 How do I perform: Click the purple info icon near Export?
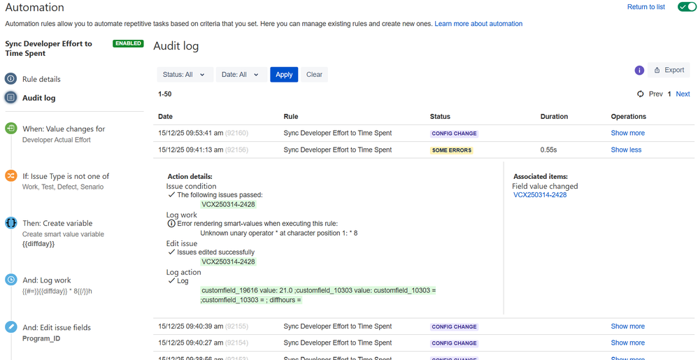639,71
